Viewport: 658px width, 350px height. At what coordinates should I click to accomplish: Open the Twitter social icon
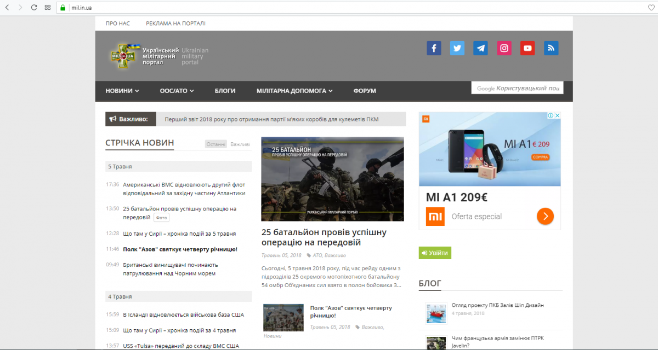pos(457,48)
